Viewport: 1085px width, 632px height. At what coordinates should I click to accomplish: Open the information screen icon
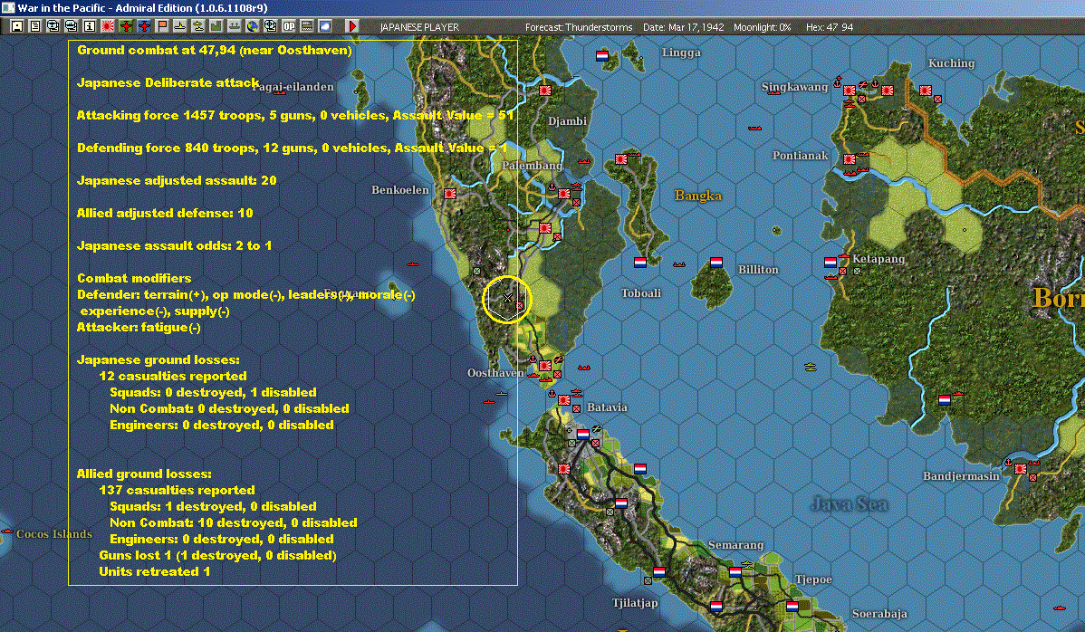click(x=90, y=26)
